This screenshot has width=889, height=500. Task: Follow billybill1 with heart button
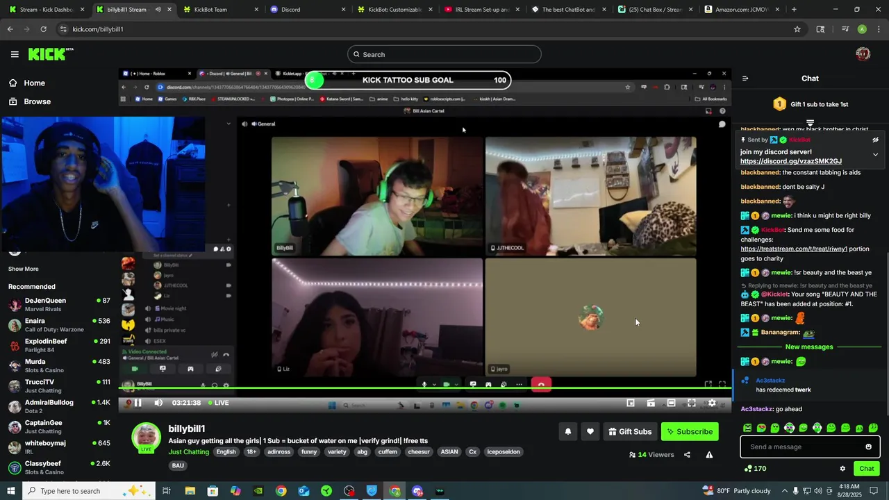point(590,431)
